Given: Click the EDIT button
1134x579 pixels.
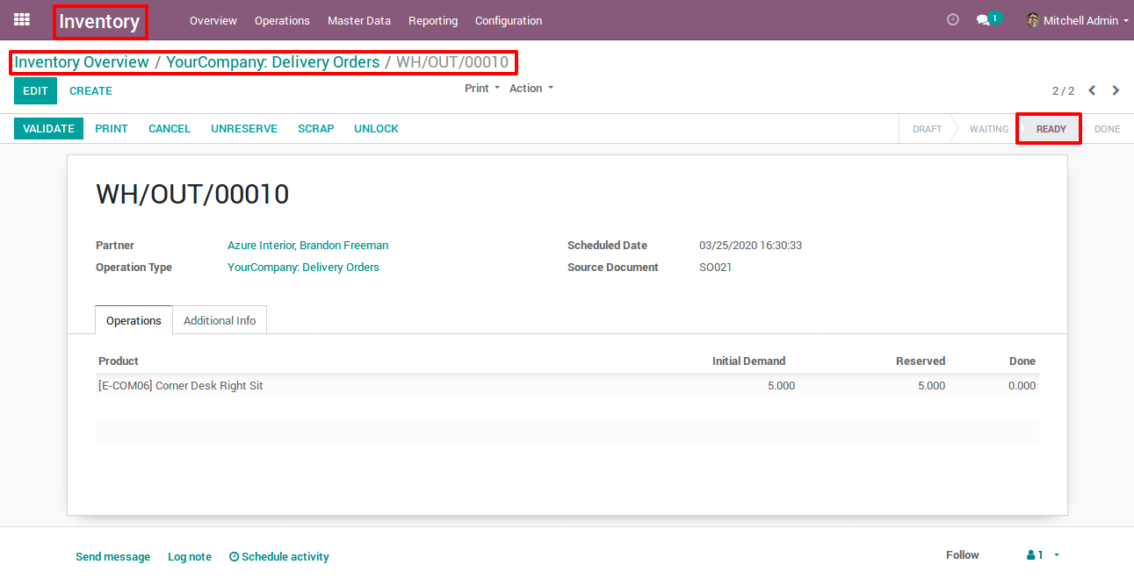Looking at the screenshot, I should [x=35, y=90].
